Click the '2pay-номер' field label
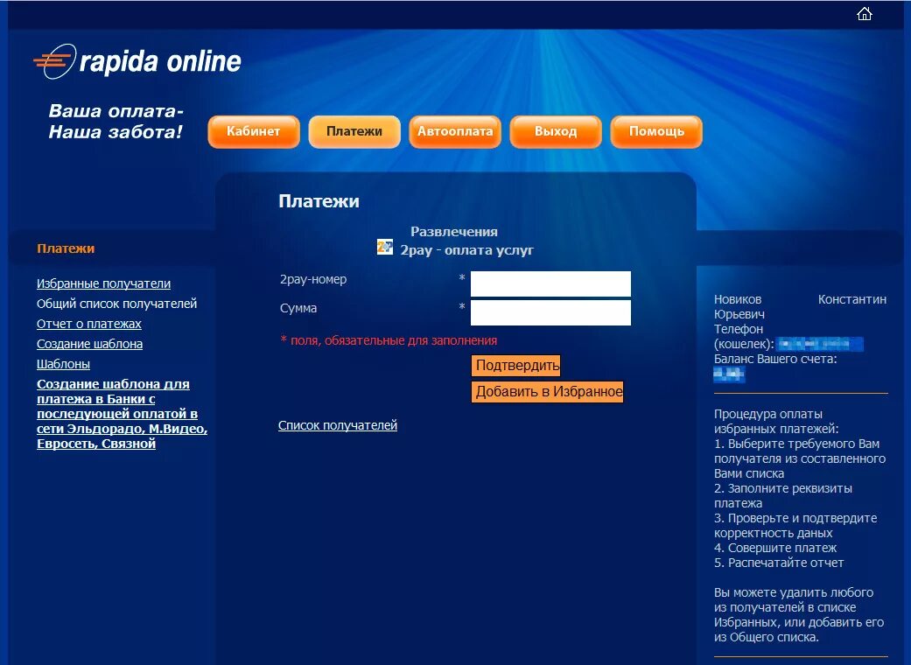Image resolution: width=911 pixels, height=665 pixels. tap(313, 279)
